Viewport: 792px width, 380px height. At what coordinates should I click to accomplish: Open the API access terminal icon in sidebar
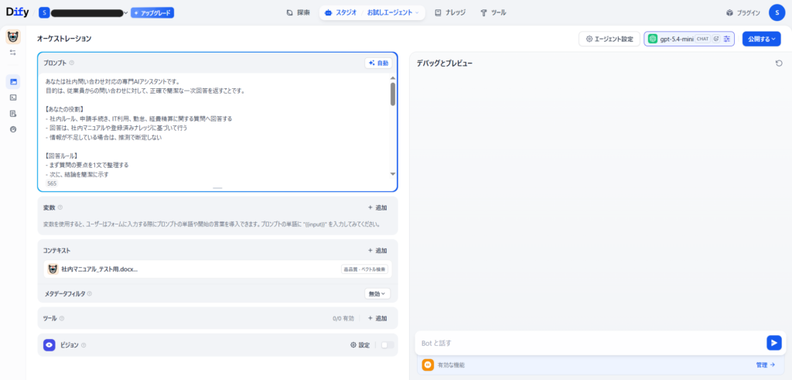pos(13,98)
